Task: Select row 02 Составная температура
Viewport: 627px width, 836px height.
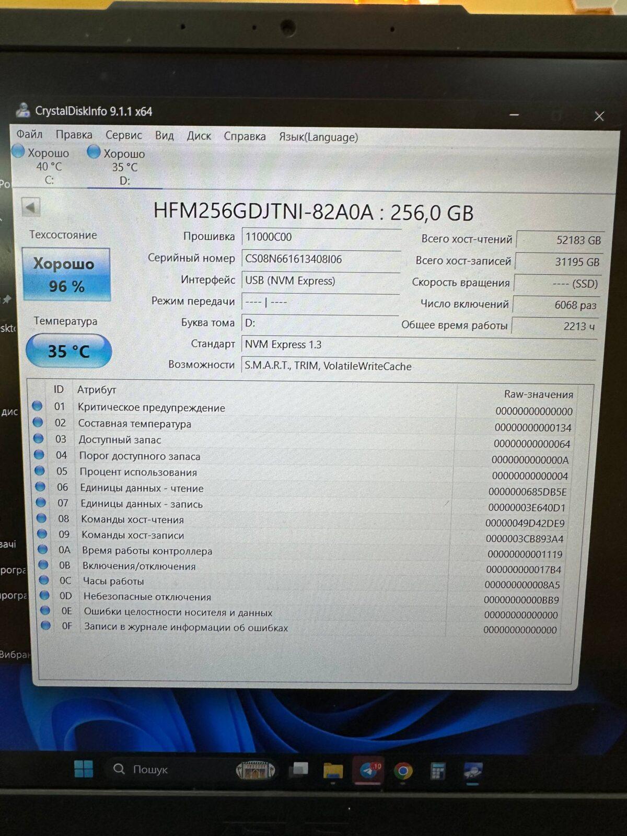Action: pyautogui.click(x=303, y=425)
